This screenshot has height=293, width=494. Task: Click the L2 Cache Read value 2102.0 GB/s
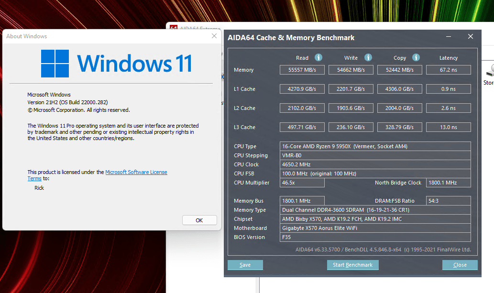click(302, 108)
